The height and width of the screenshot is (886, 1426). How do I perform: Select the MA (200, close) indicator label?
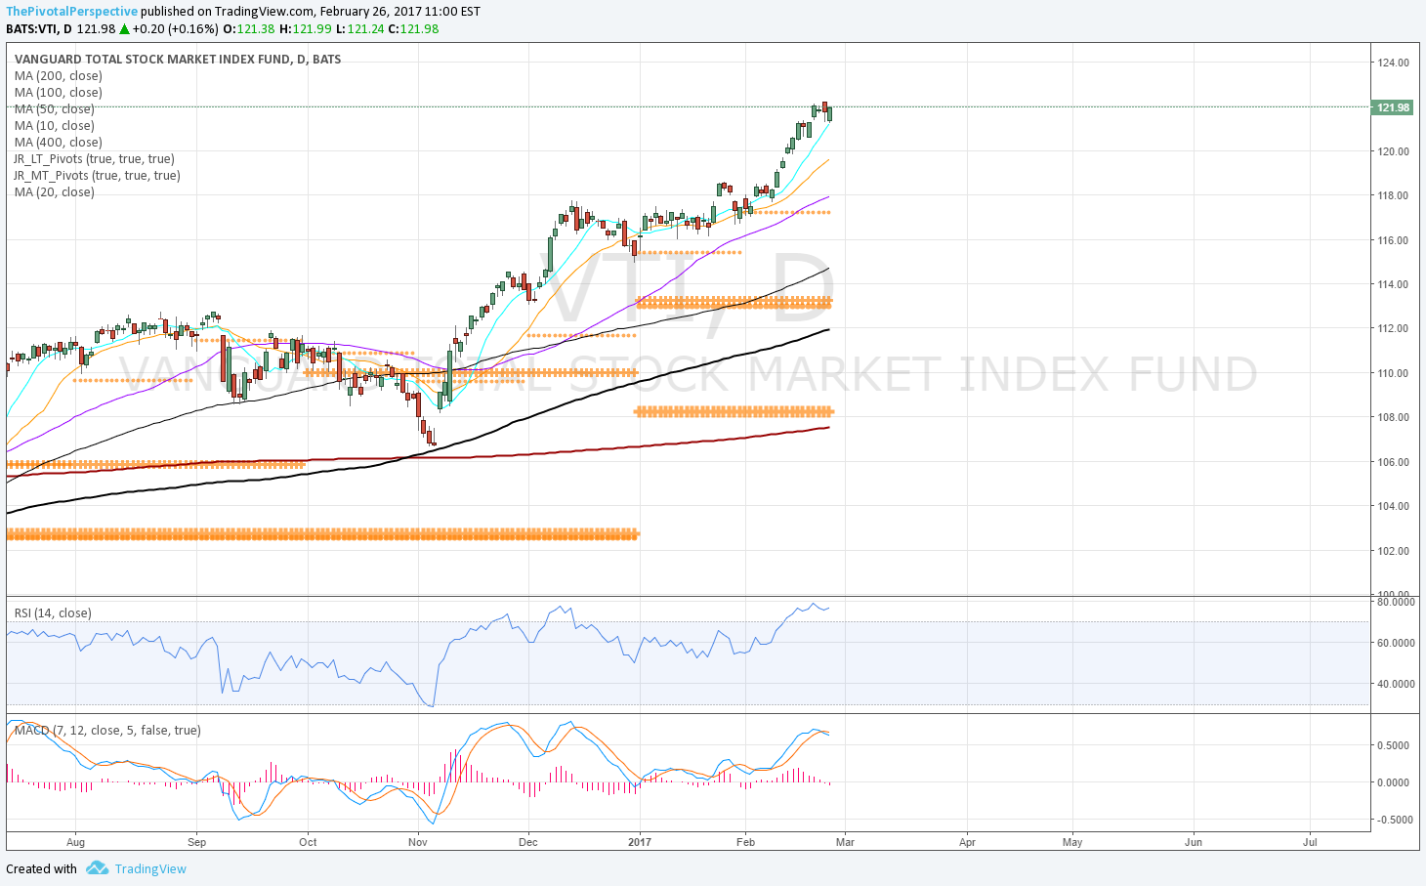(58, 75)
